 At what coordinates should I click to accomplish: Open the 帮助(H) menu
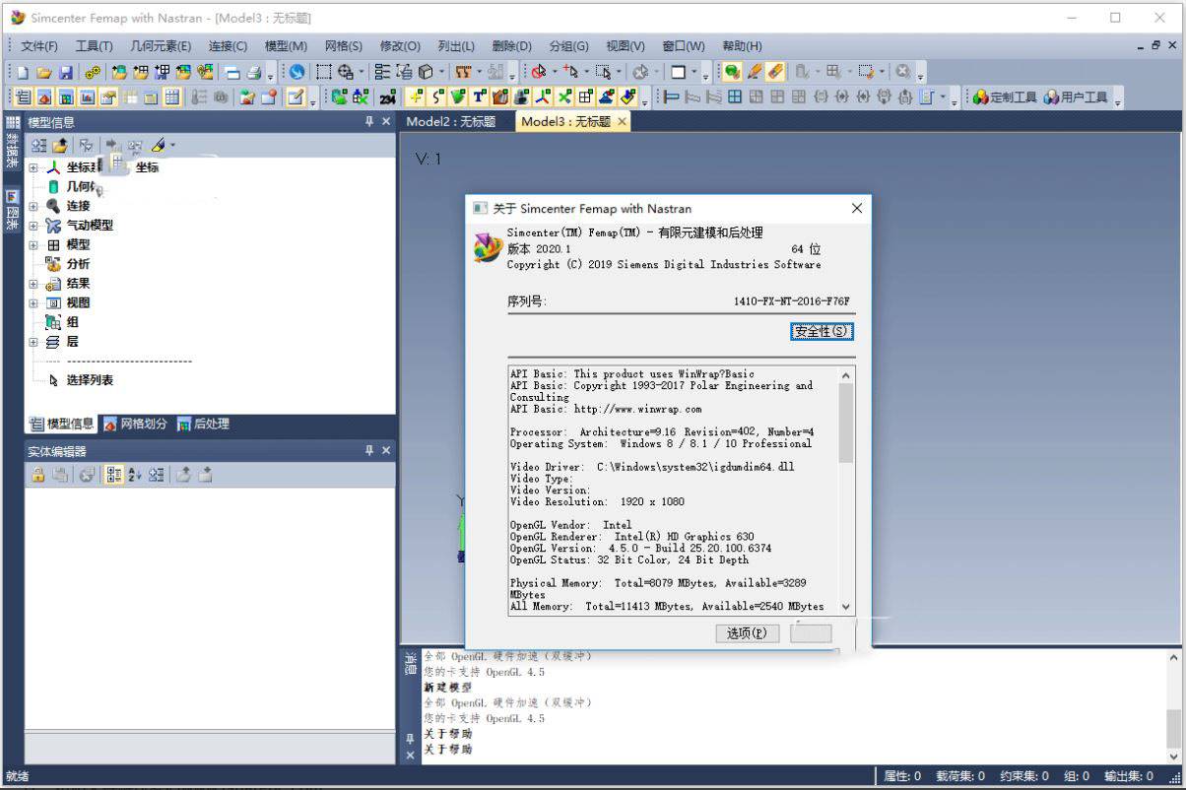click(742, 46)
